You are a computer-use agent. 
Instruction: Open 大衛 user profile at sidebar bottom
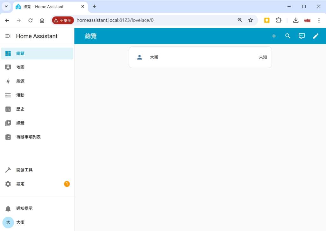(20, 222)
